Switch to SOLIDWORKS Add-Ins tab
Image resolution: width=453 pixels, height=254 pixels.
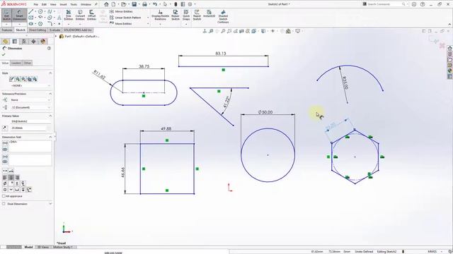[x=77, y=30]
